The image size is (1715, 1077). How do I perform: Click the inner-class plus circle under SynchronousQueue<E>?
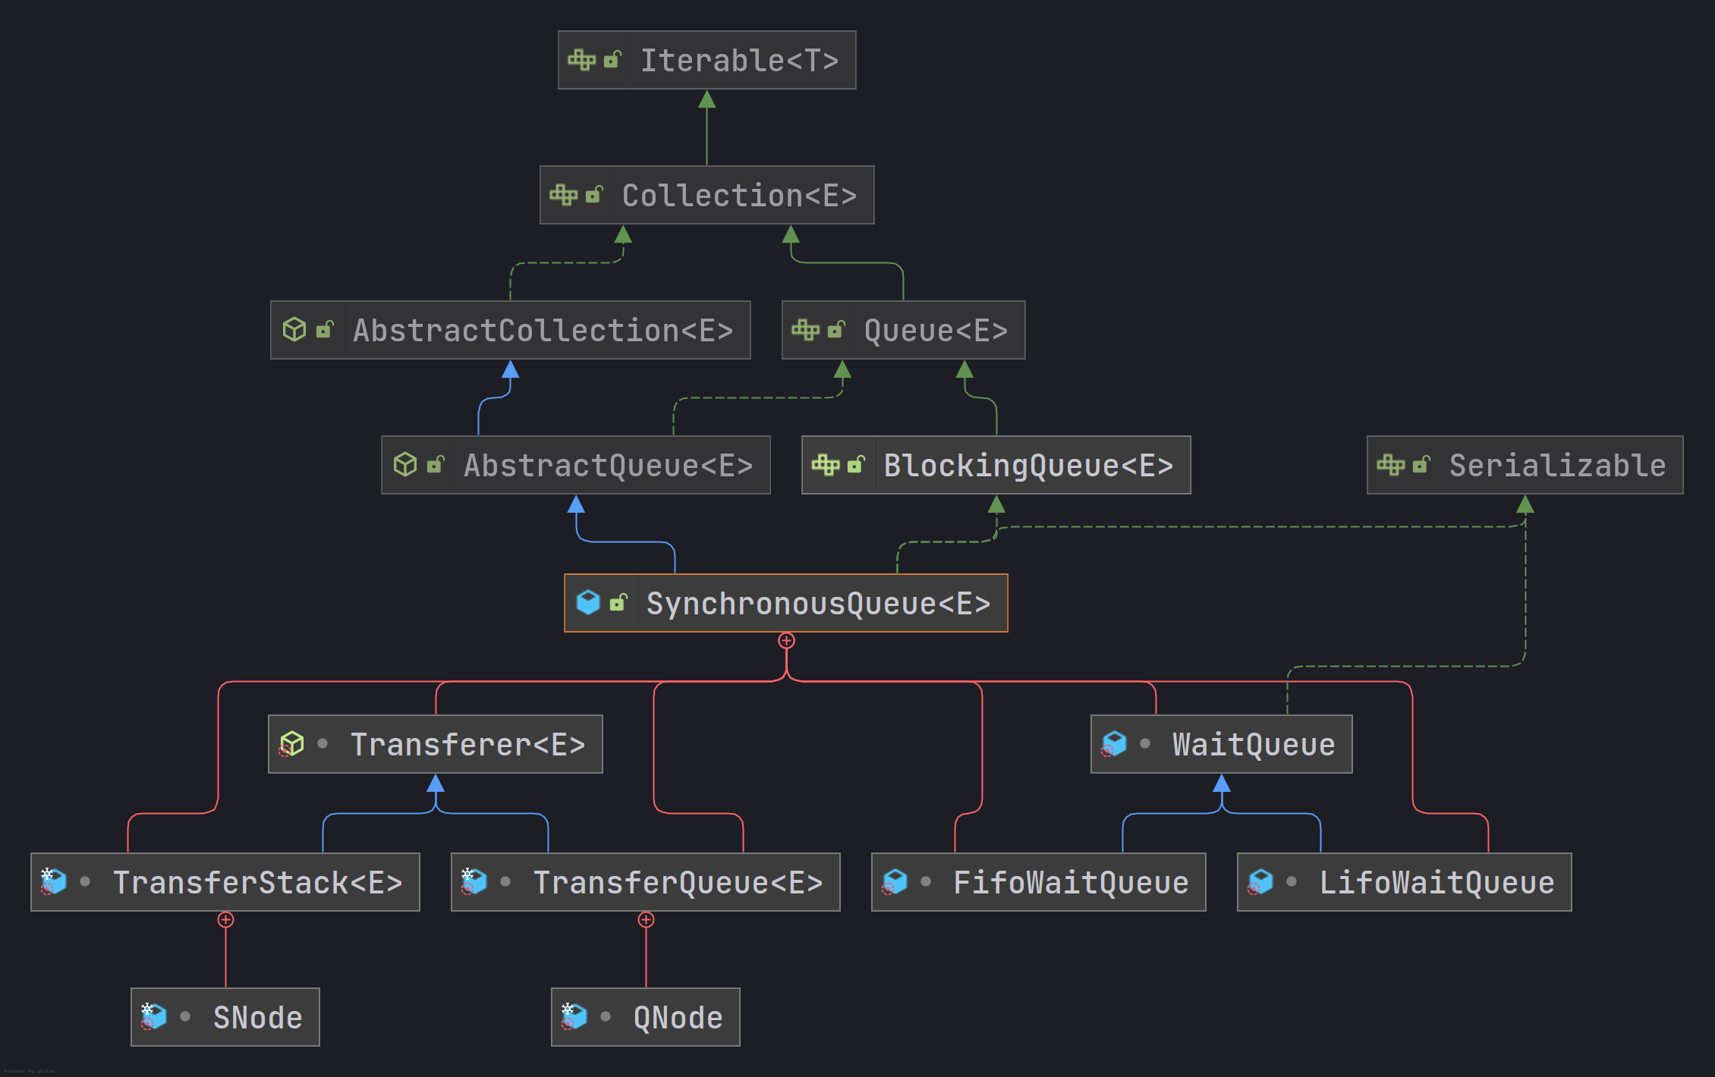coord(786,641)
